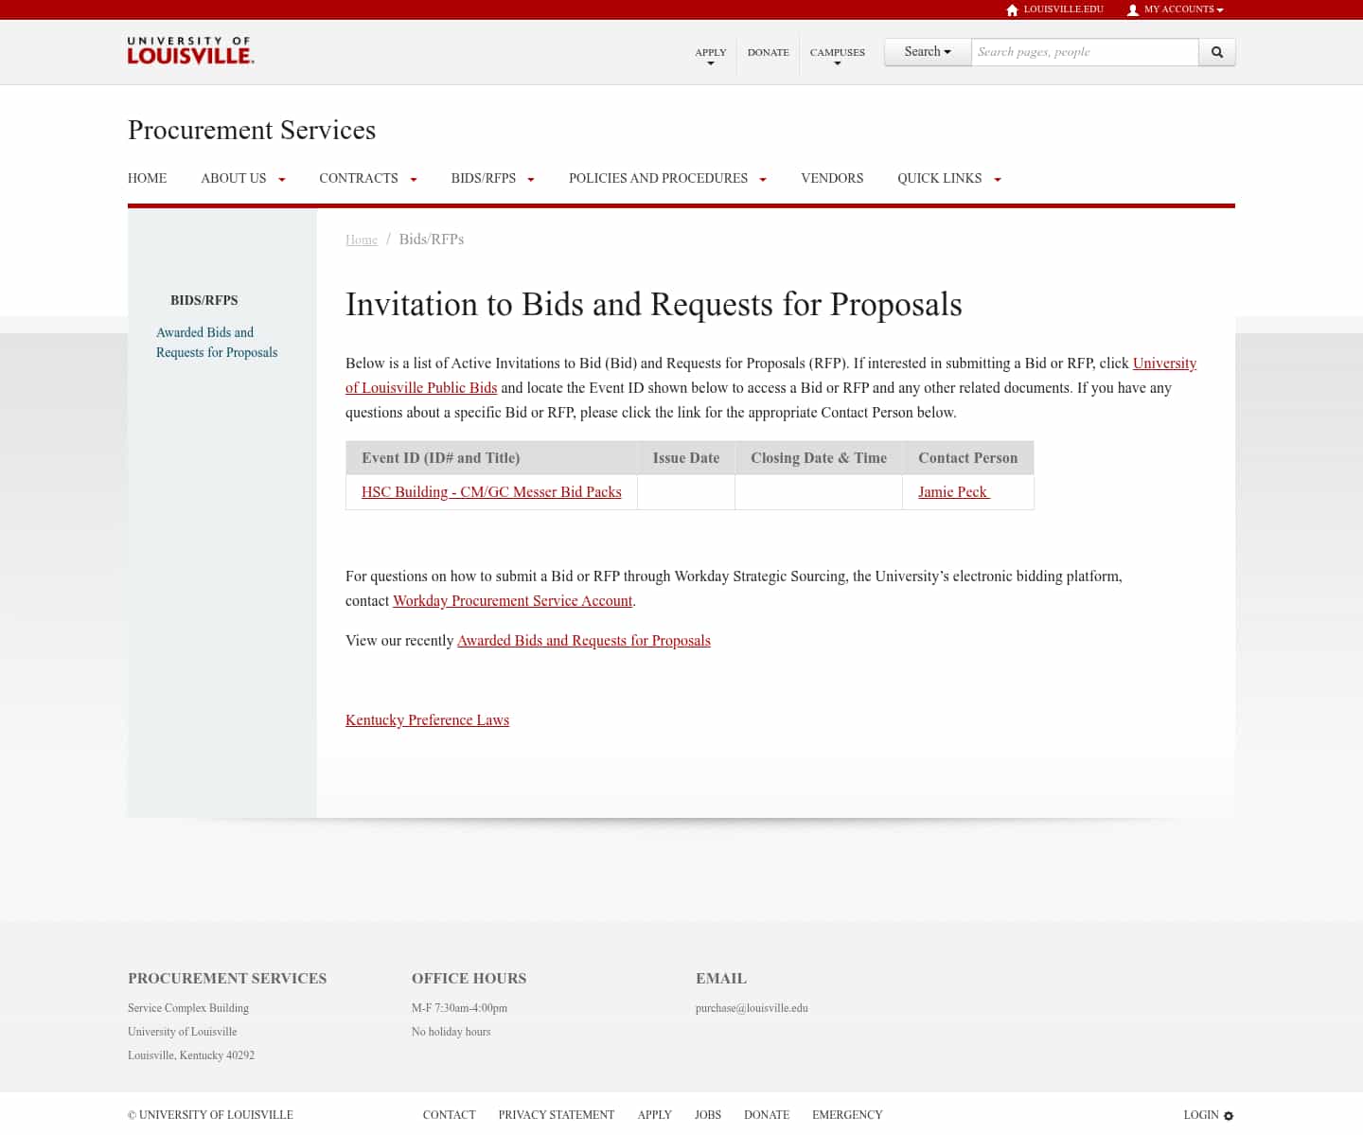
Task: Go to the HOME nav item
Action: click(x=147, y=178)
